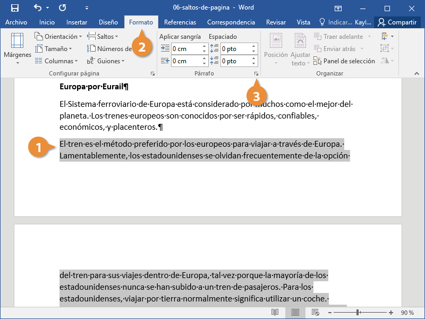The width and height of the screenshot is (425, 319).
Task: Click the right indent icon
Action: coord(165,61)
